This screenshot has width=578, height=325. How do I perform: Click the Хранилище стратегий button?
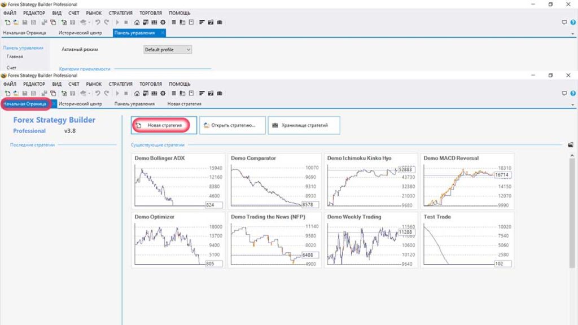(304, 125)
